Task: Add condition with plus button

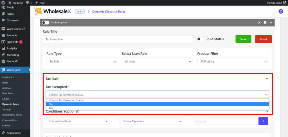Action: point(263,121)
